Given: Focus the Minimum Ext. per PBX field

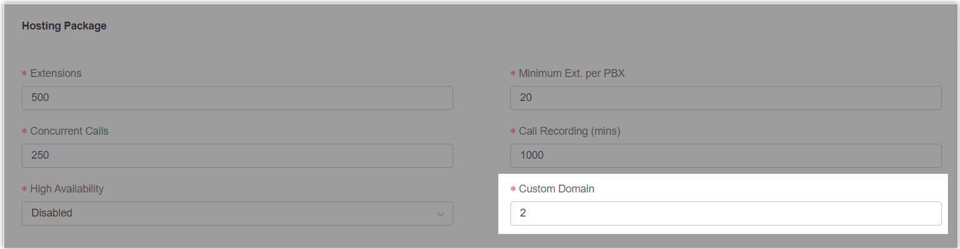Looking at the screenshot, I should [x=726, y=97].
